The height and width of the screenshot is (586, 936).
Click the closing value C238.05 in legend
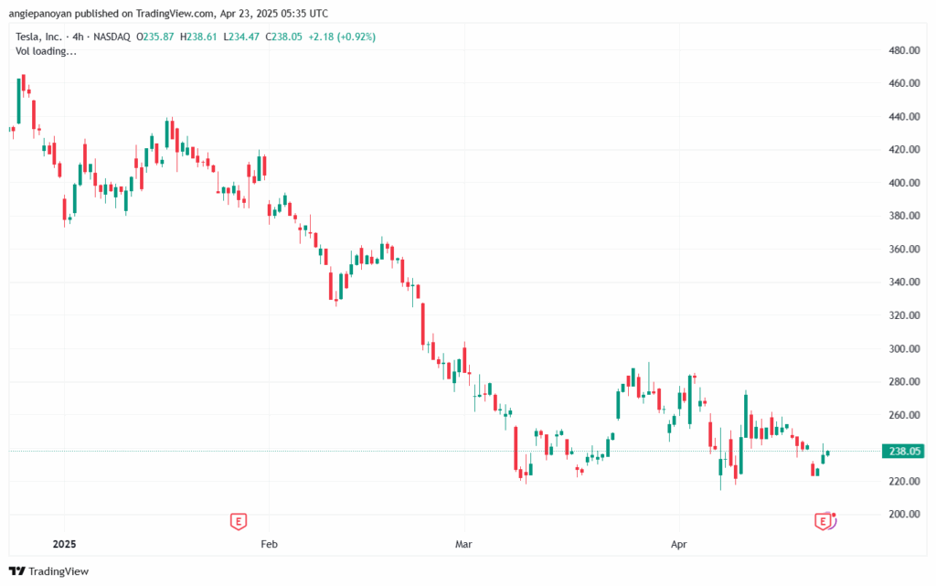click(x=284, y=37)
